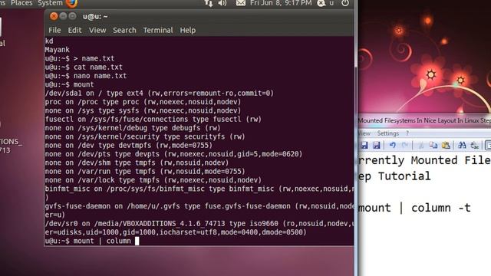Open the Terminal menu in the menu bar
The width and height of the screenshot is (491, 276).
click(158, 31)
